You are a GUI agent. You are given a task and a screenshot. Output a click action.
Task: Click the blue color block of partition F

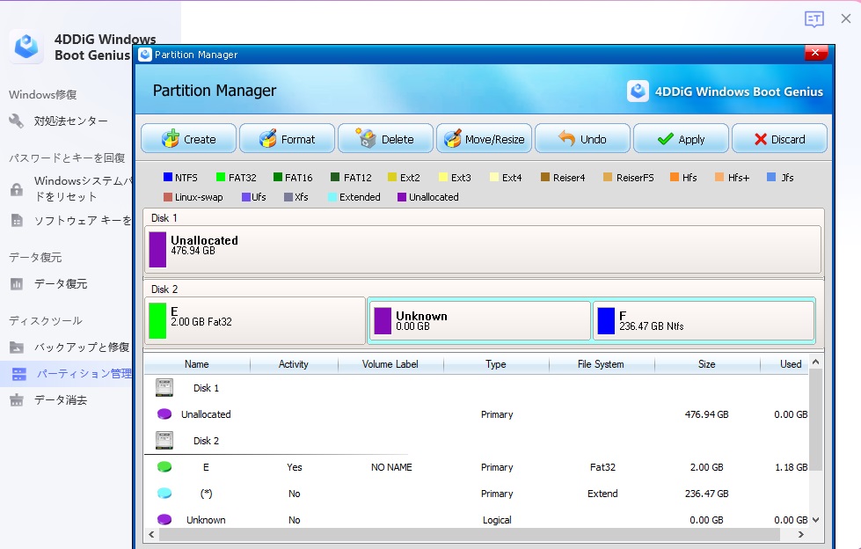(x=606, y=321)
